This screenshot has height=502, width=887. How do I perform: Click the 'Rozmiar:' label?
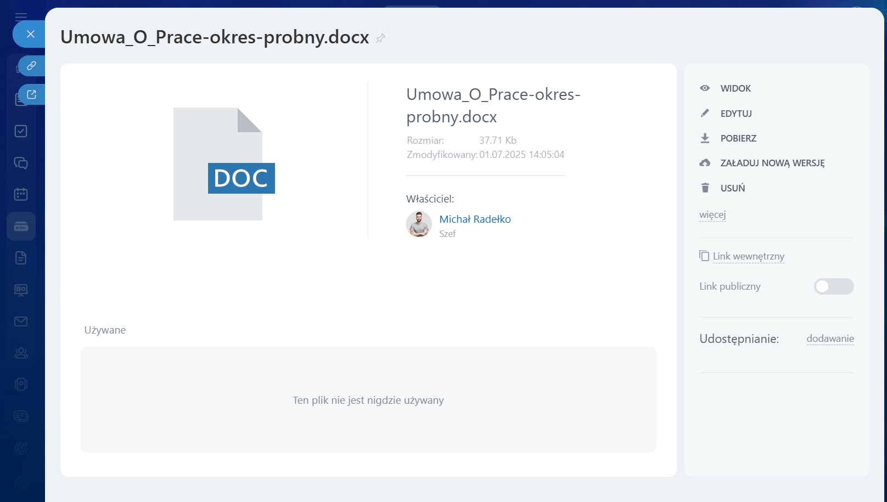425,140
